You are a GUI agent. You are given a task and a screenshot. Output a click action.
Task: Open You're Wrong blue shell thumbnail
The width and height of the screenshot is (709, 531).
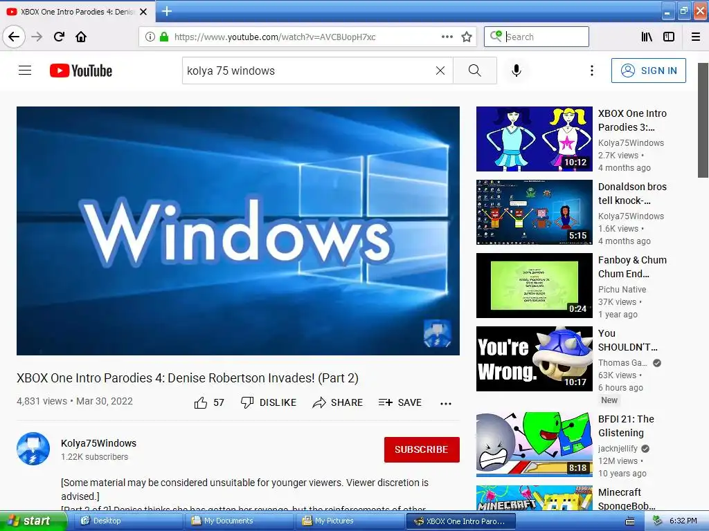pyautogui.click(x=534, y=359)
